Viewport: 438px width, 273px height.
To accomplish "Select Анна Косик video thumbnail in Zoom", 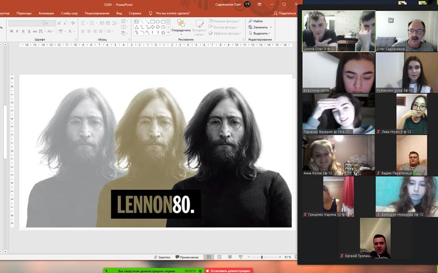I will click(x=338, y=155).
